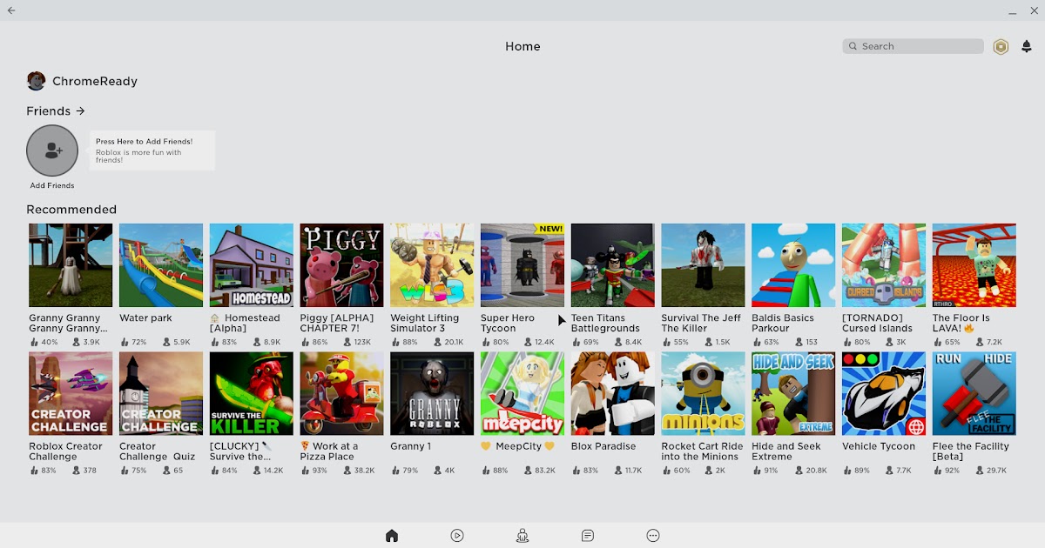The image size is (1045, 548).
Task: Open the Home tab in bottom navigation
Action: click(392, 536)
